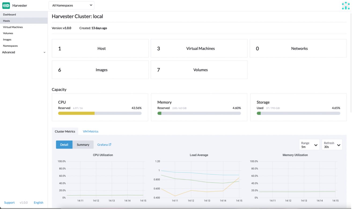Switch to Detail metrics view
The height and width of the screenshot is (211, 353).
[x=64, y=145]
